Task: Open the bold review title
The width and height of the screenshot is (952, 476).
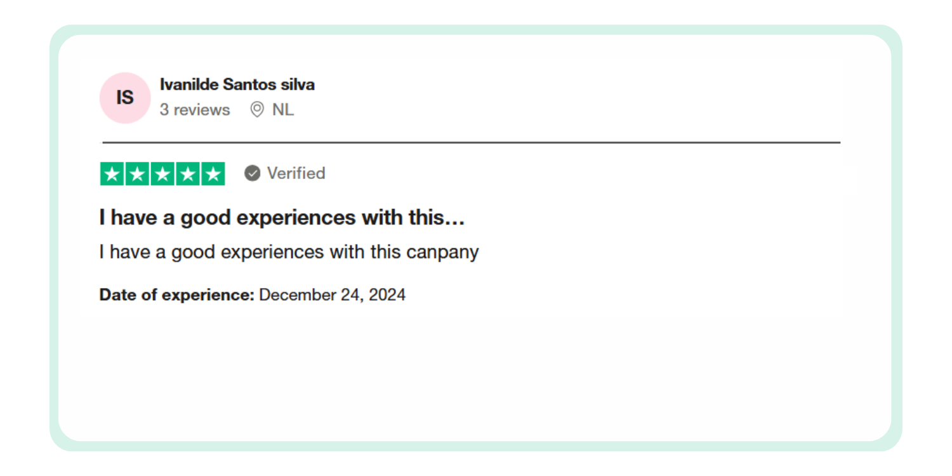Action: (282, 218)
